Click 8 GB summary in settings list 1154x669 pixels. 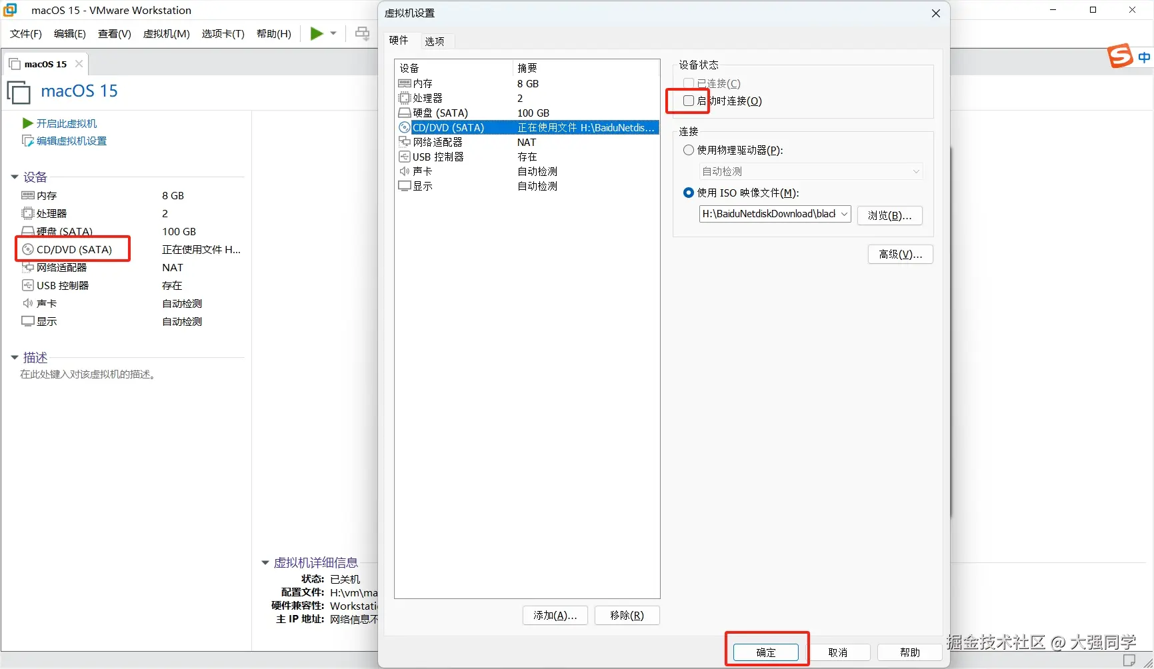point(528,83)
